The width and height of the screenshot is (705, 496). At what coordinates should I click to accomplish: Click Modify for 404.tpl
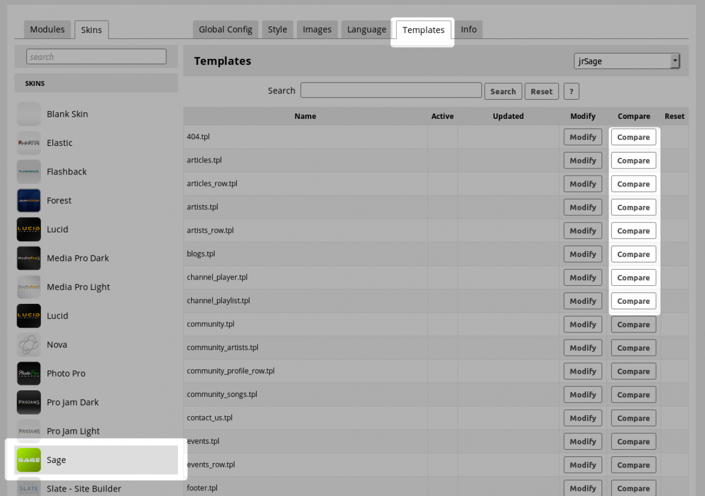click(x=583, y=137)
